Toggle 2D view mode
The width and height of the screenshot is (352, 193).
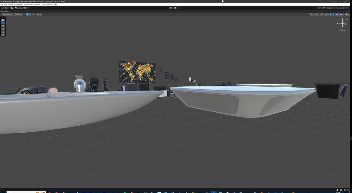point(317,14)
